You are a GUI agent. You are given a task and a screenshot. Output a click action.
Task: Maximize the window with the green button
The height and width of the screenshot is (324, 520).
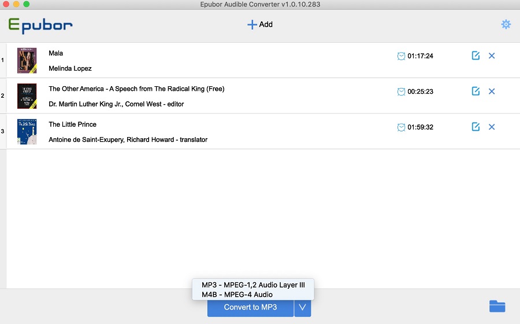(27, 4)
